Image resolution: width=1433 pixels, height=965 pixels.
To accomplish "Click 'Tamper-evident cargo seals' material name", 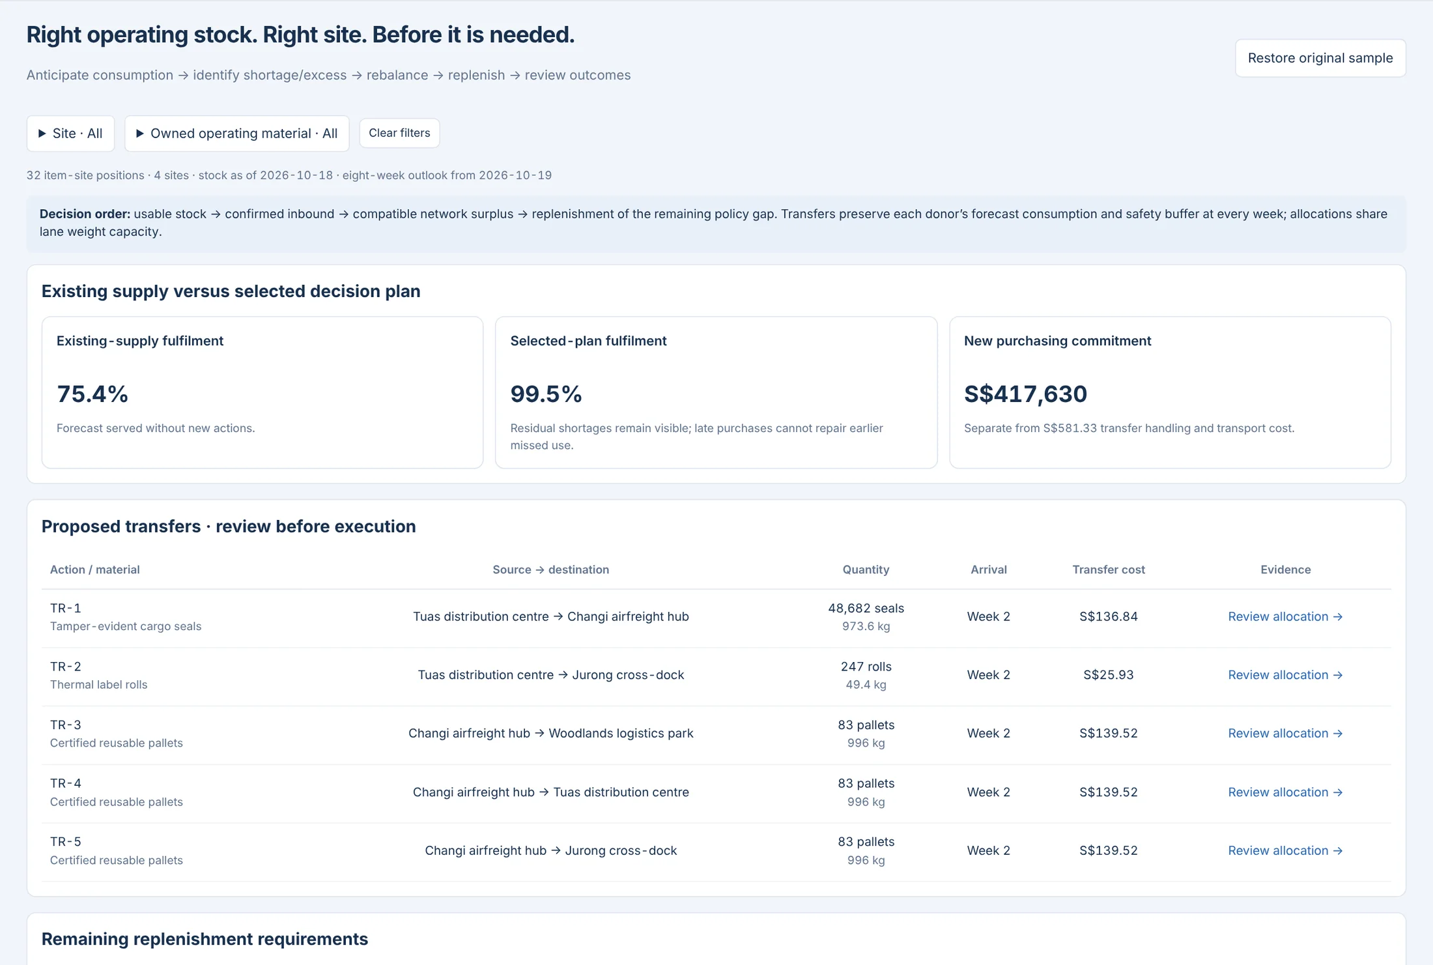I will (x=126, y=626).
